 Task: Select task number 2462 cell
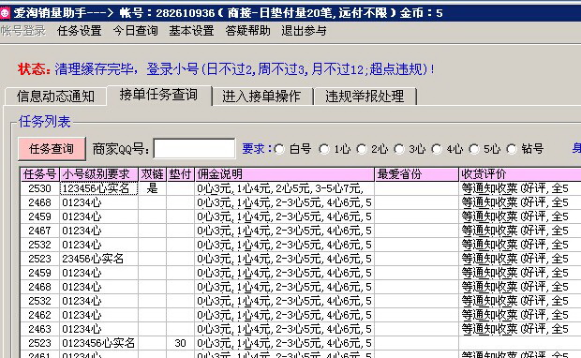click(x=39, y=315)
